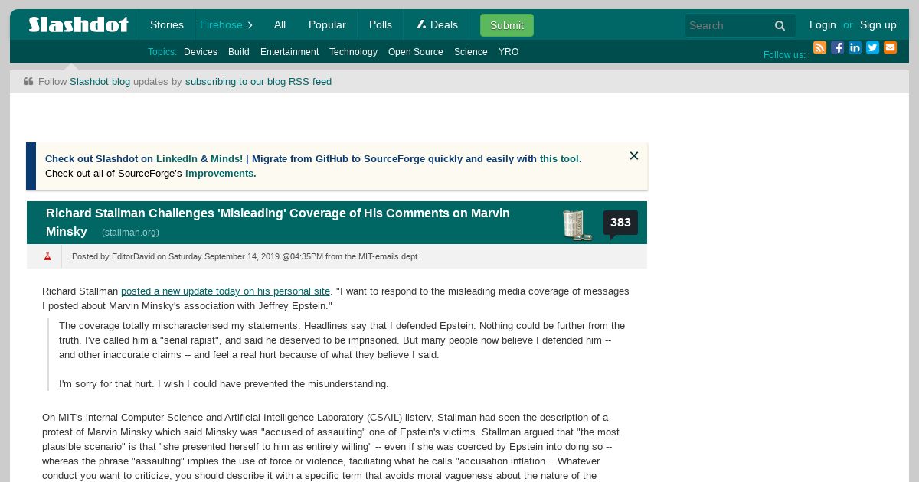Screen dimensions: 919x482
Task: Select the Devices topic
Action: 201,52
